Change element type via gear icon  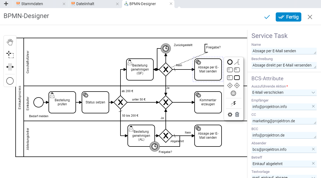230,114
